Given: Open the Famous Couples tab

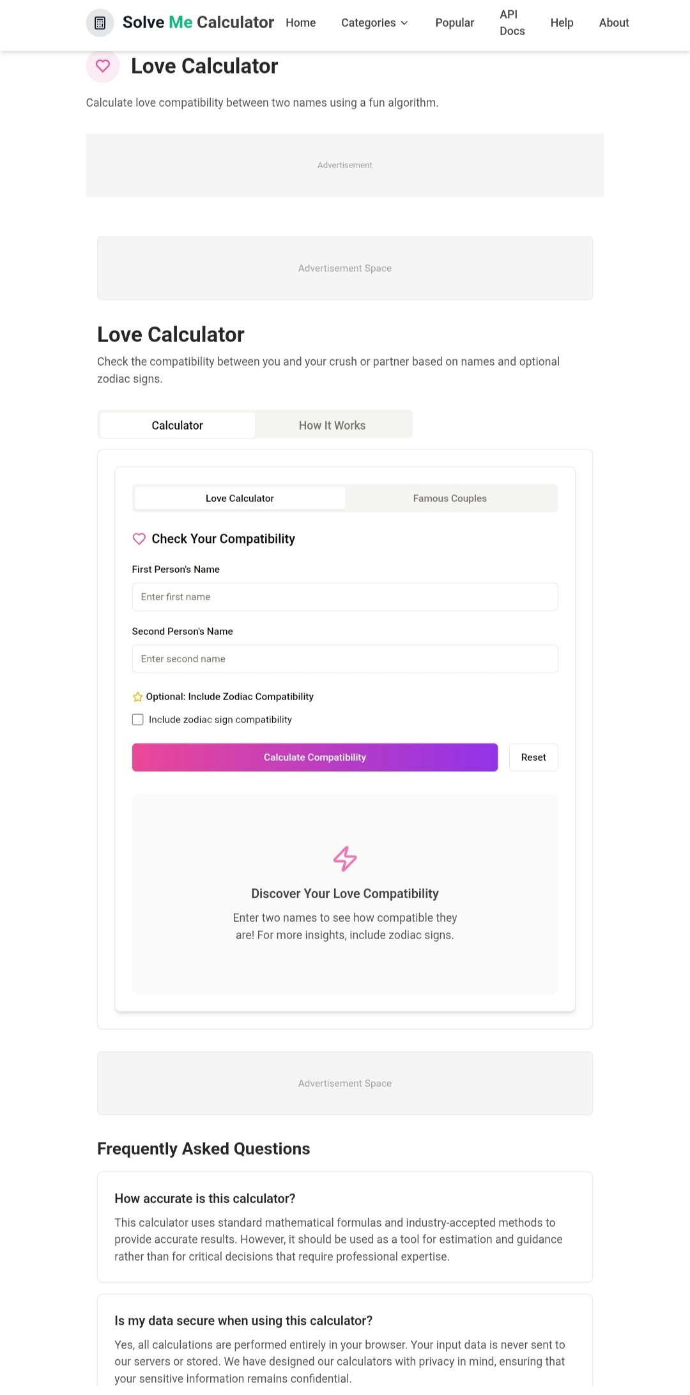Looking at the screenshot, I should pos(450,498).
